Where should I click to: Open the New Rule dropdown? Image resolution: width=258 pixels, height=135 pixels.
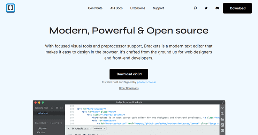[x=100, y=128]
